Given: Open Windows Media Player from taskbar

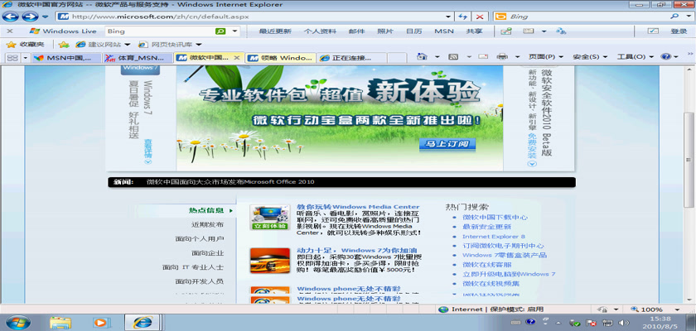Looking at the screenshot, I should 101,320.
